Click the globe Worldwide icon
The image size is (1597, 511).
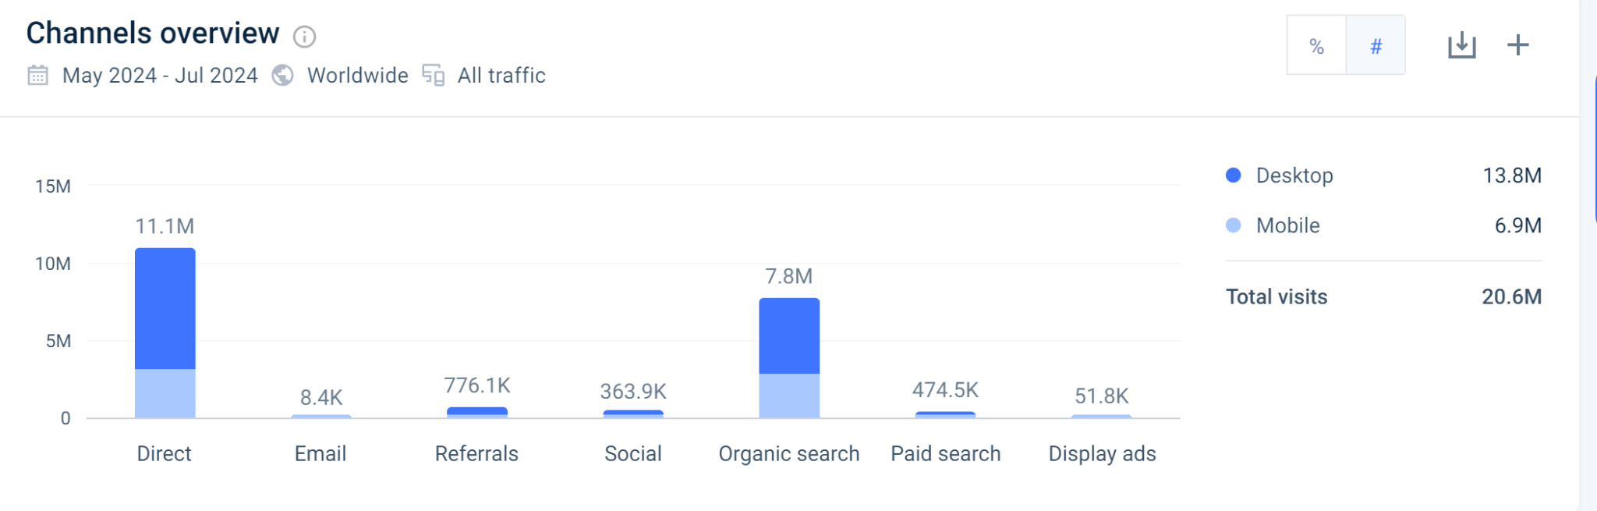(282, 76)
